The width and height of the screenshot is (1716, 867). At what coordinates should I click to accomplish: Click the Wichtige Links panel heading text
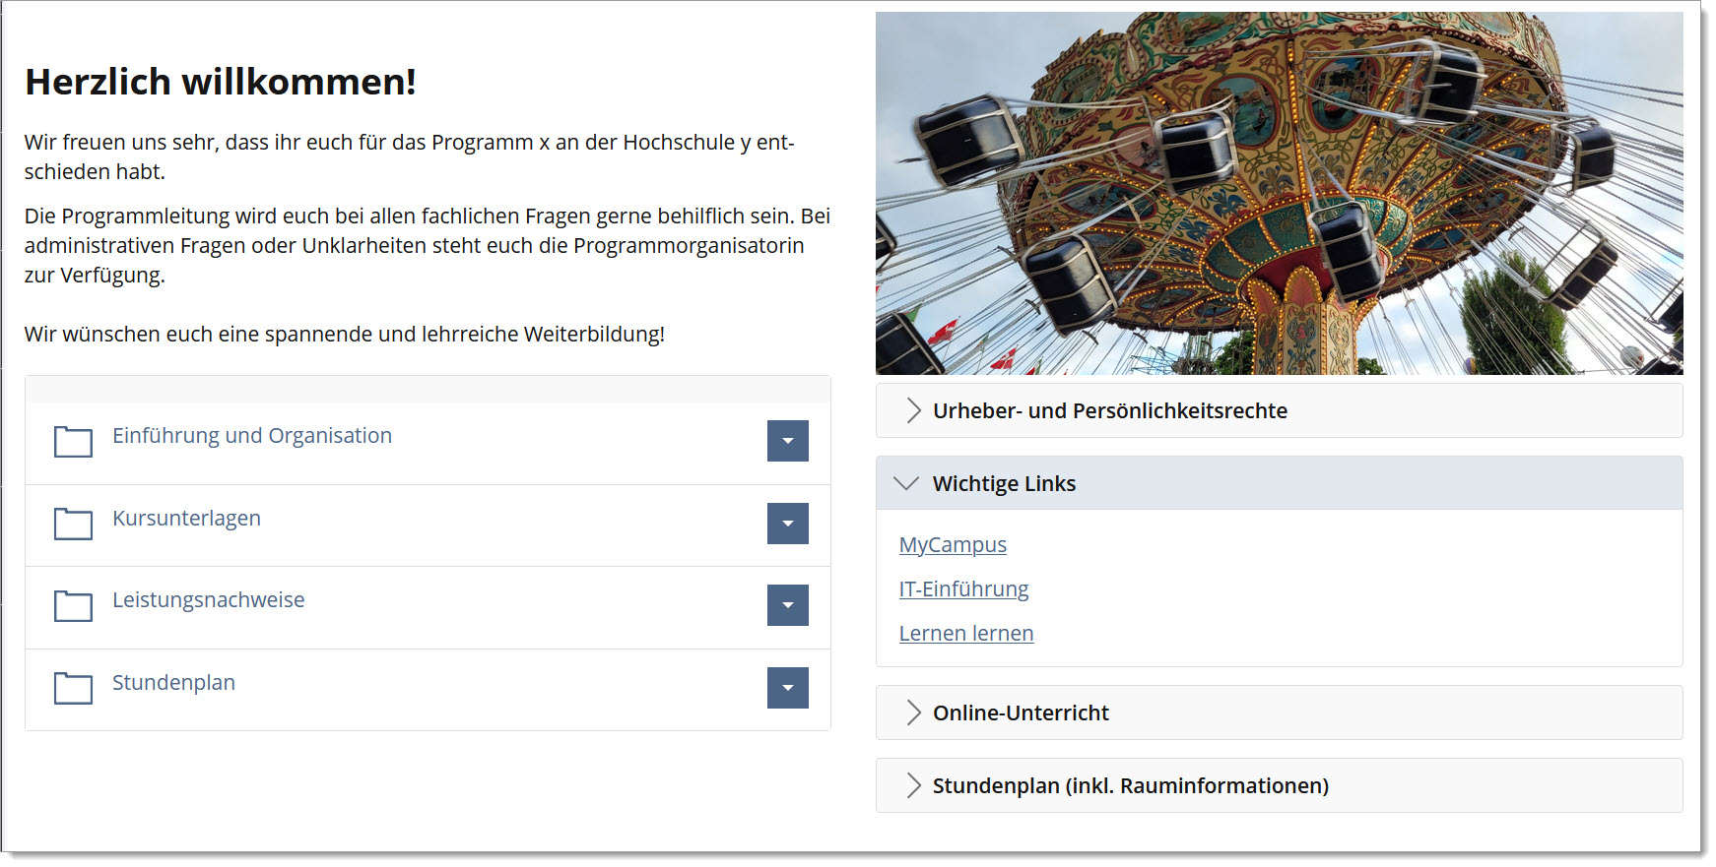(1004, 484)
